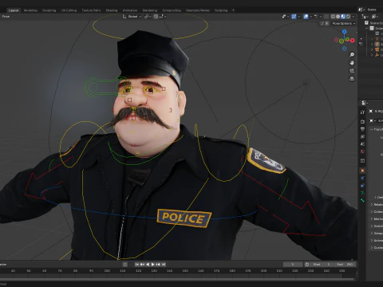Jump to the first frame
The height and width of the screenshot is (287, 383).
click(x=136, y=265)
